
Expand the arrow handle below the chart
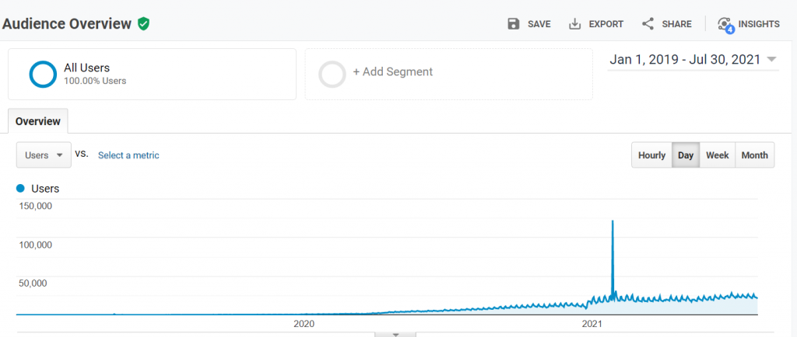point(395,335)
